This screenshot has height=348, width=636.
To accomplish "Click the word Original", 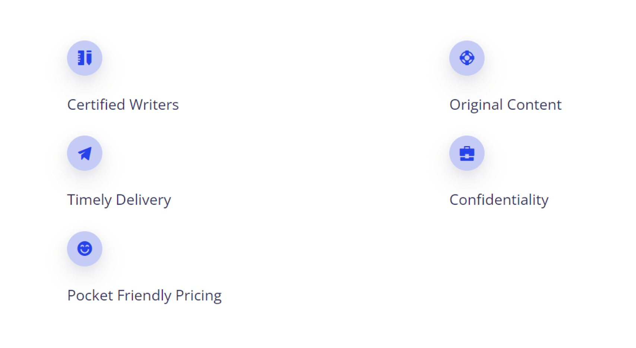I will (x=476, y=105).
